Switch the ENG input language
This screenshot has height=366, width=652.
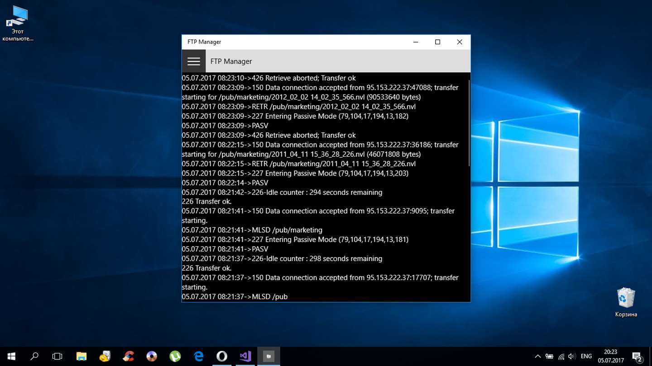pyautogui.click(x=586, y=357)
